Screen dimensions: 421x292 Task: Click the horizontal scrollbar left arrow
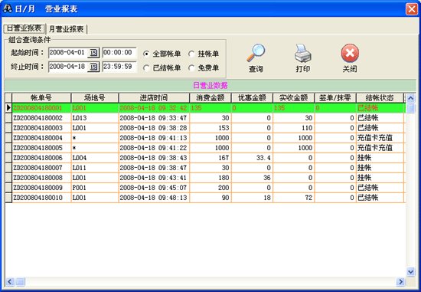[x=10, y=282]
